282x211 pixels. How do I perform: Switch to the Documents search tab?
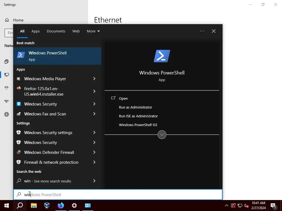[56, 31]
